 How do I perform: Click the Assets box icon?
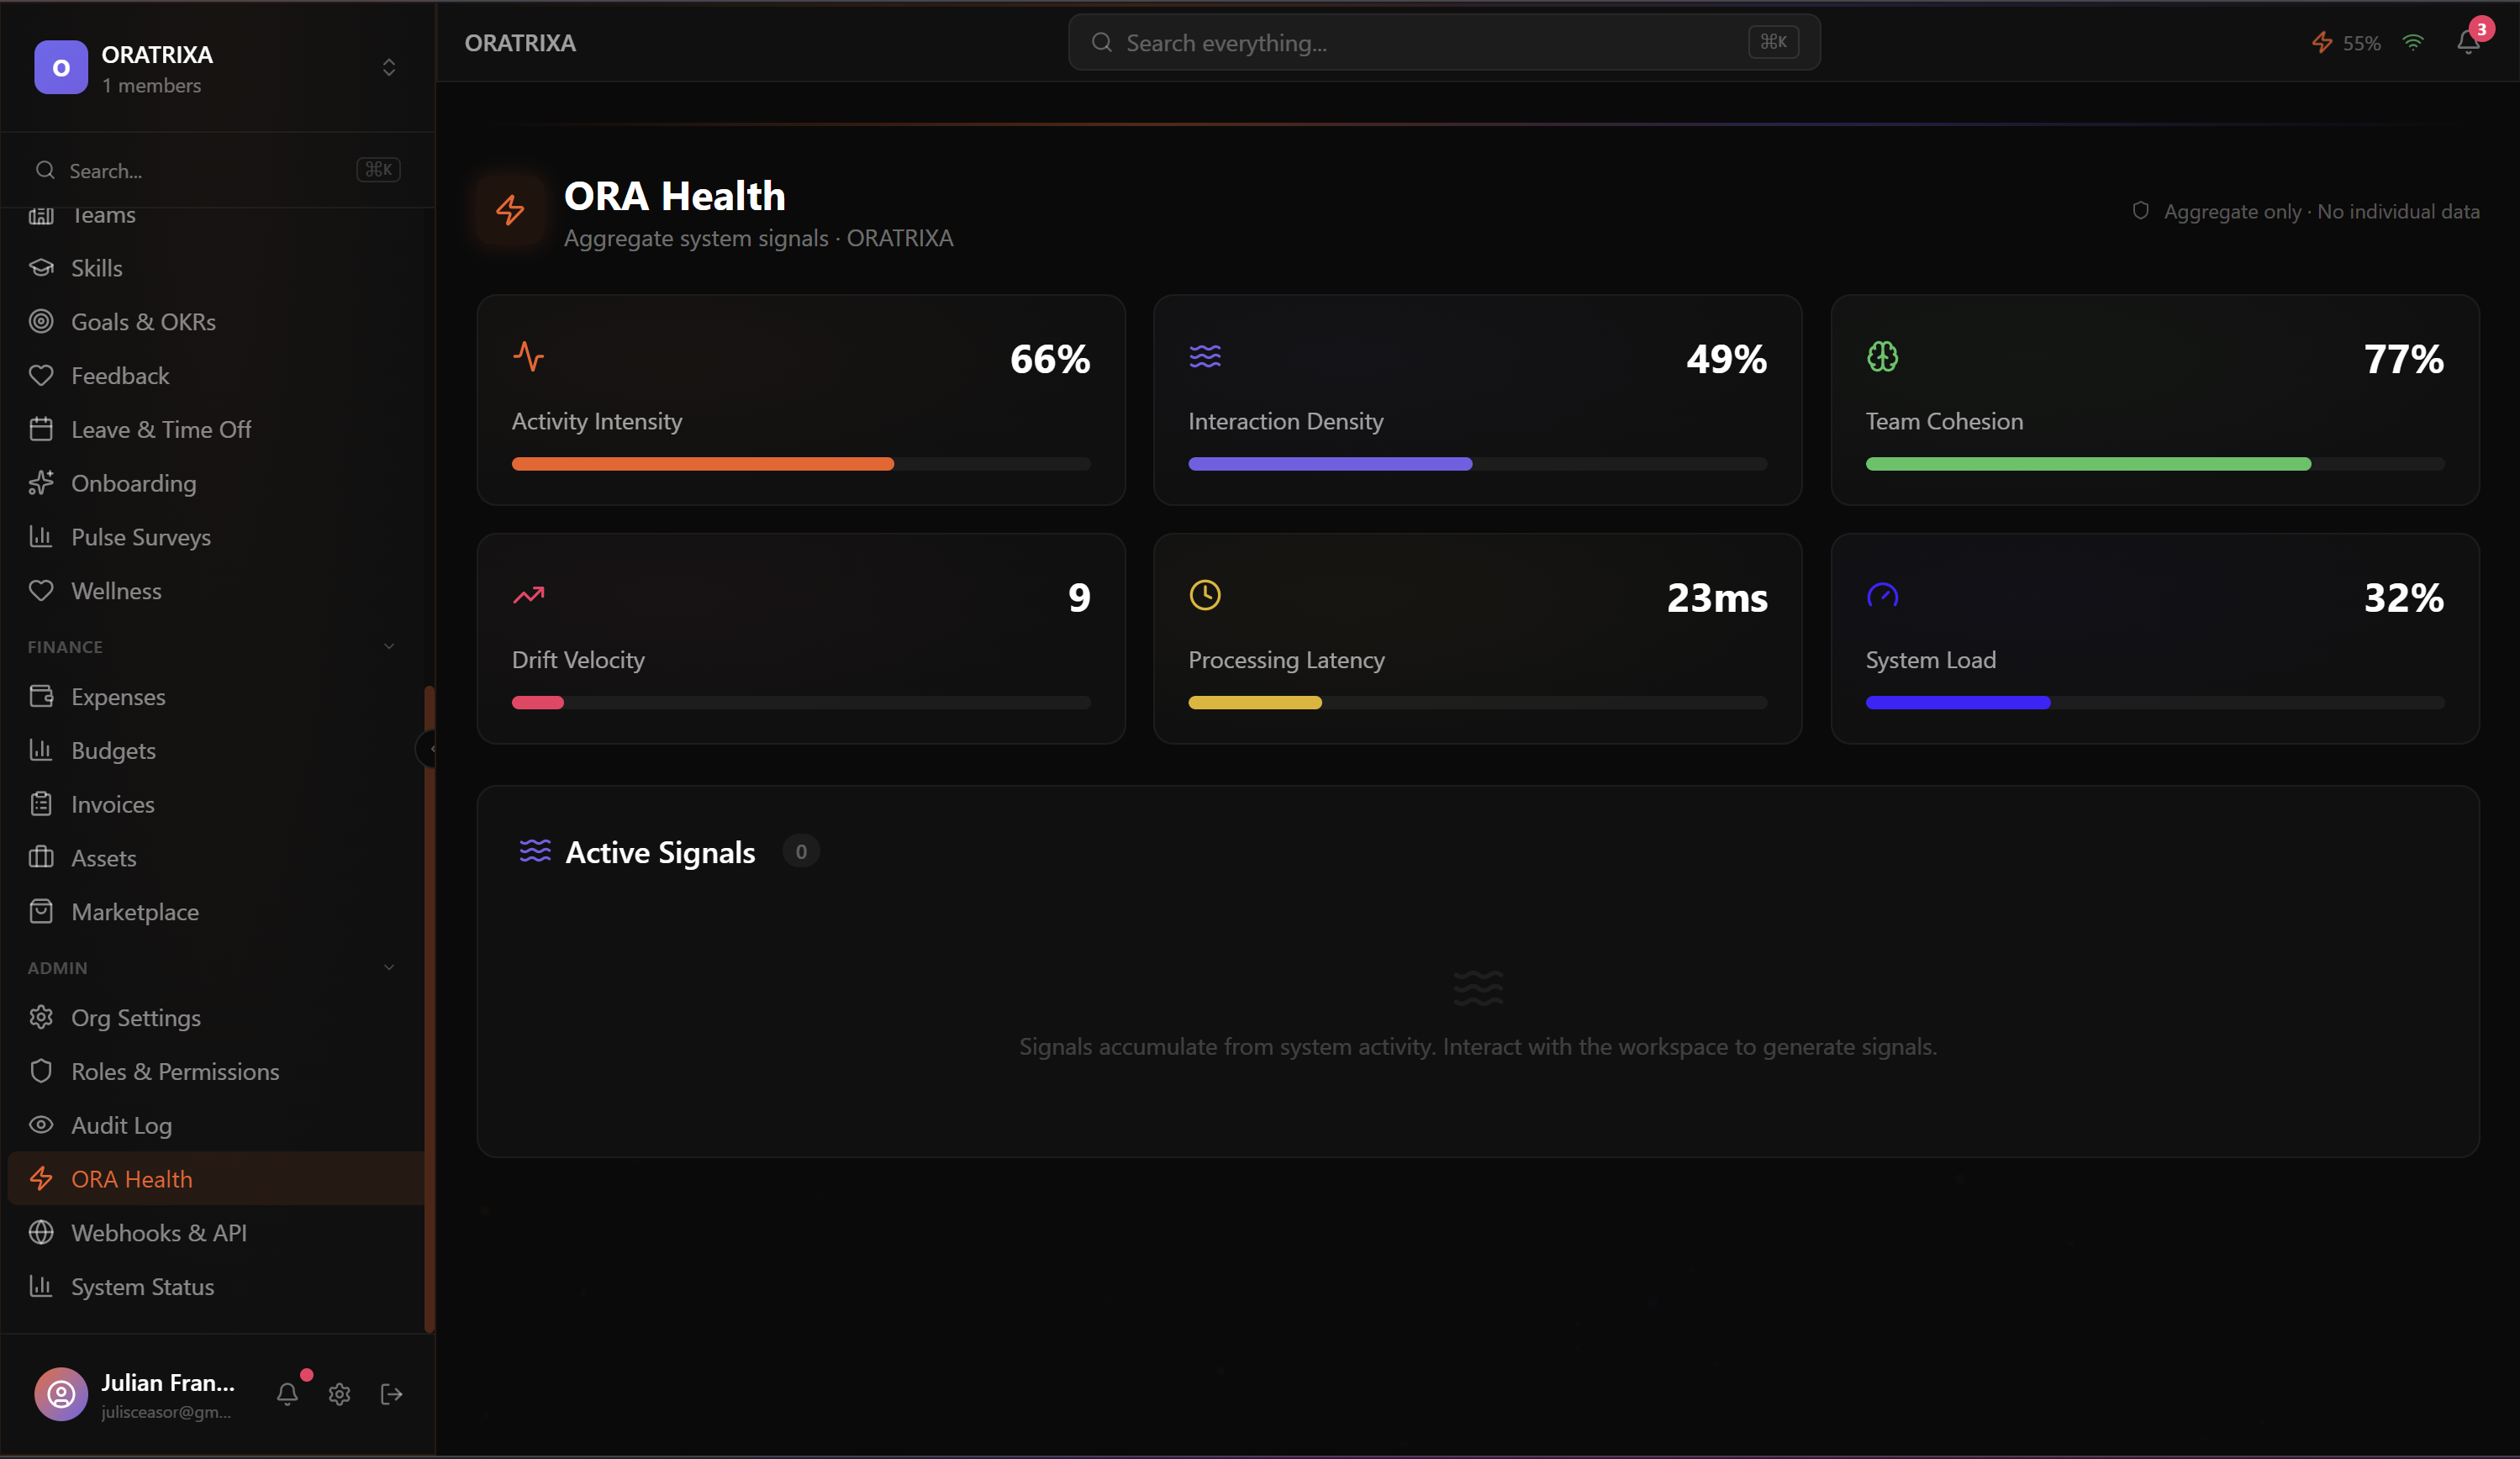click(41, 857)
